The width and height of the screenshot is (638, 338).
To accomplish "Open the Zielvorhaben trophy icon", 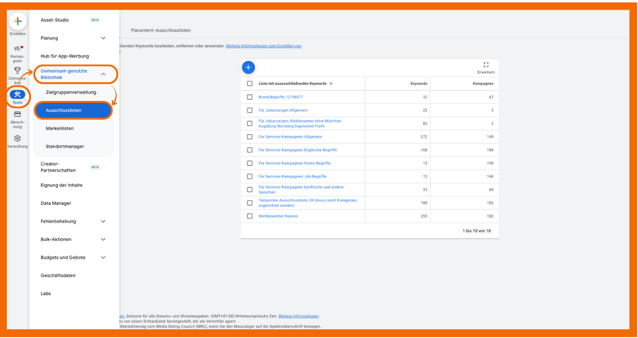I will [x=17, y=70].
